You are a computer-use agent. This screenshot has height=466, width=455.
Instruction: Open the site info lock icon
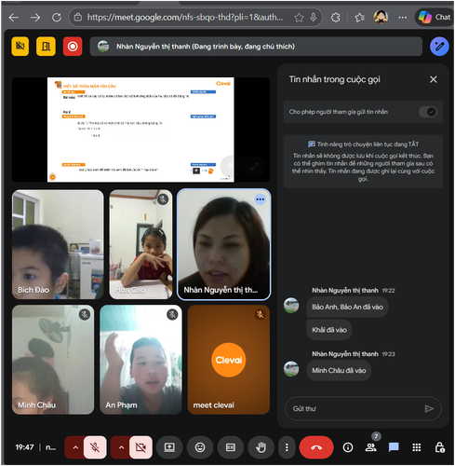[x=78, y=17]
